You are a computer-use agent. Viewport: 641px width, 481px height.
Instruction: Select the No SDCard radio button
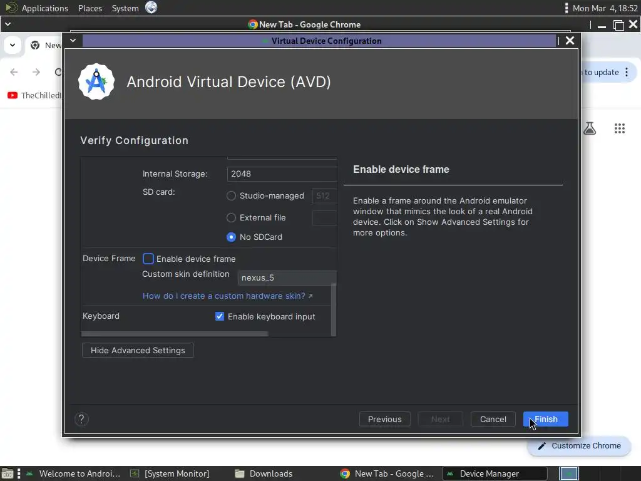point(231,237)
